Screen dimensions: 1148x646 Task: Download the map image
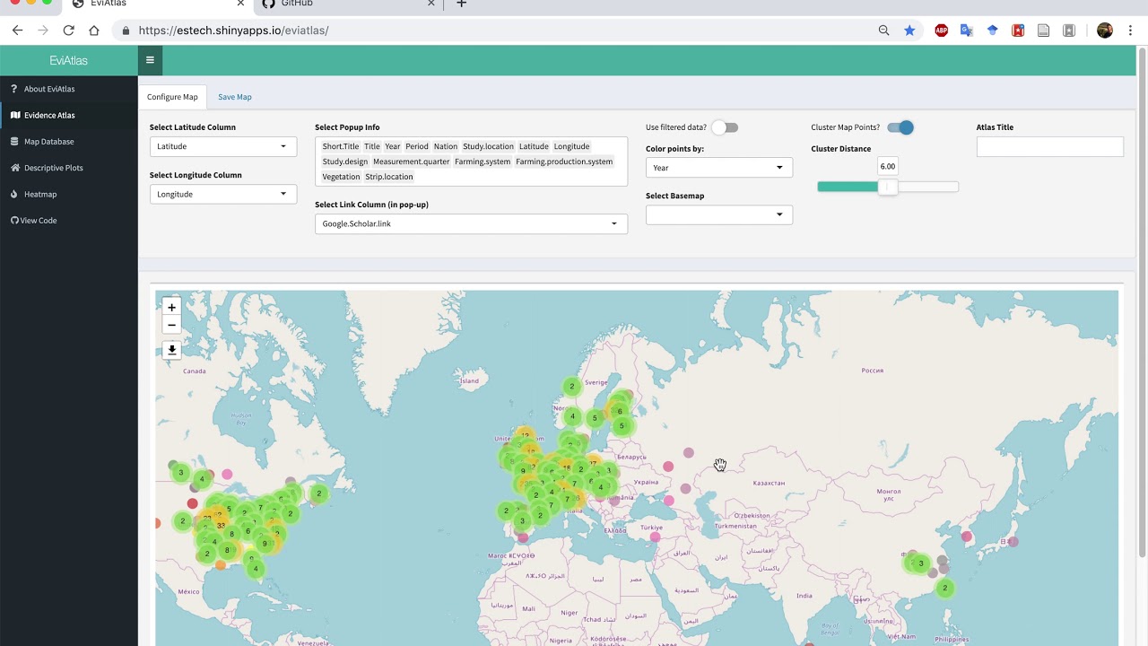(171, 350)
